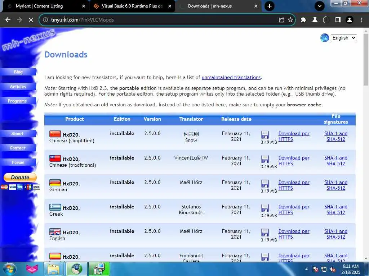Show hidden tray icons arrow
369x276 pixels.
306,269
